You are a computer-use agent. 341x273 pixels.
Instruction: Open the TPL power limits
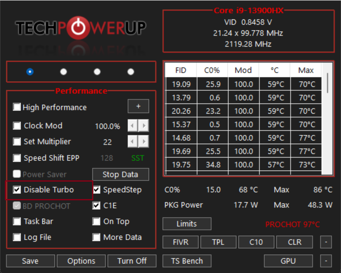pos(218,242)
